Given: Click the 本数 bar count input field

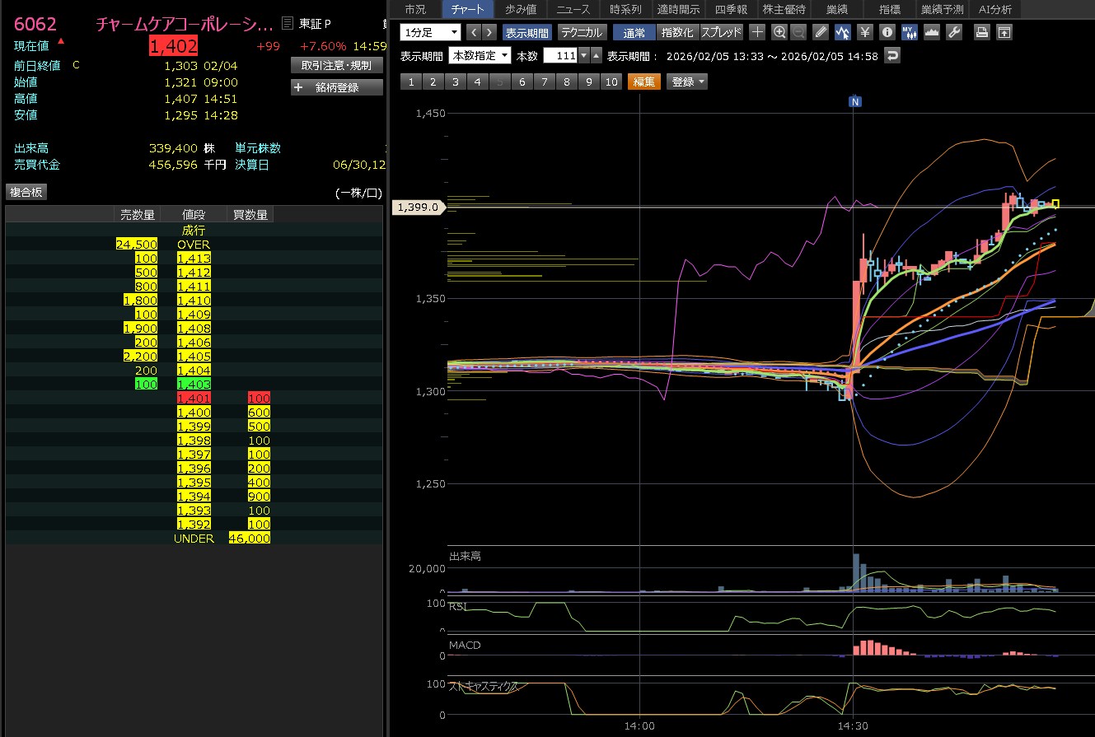Looking at the screenshot, I should (x=559, y=56).
